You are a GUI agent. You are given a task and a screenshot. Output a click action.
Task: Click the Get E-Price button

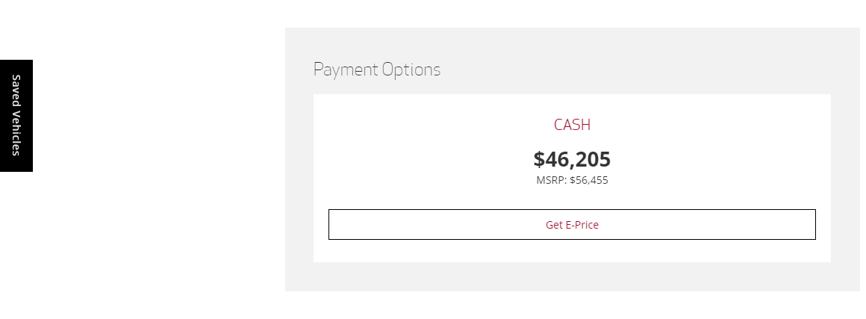tap(572, 224)
